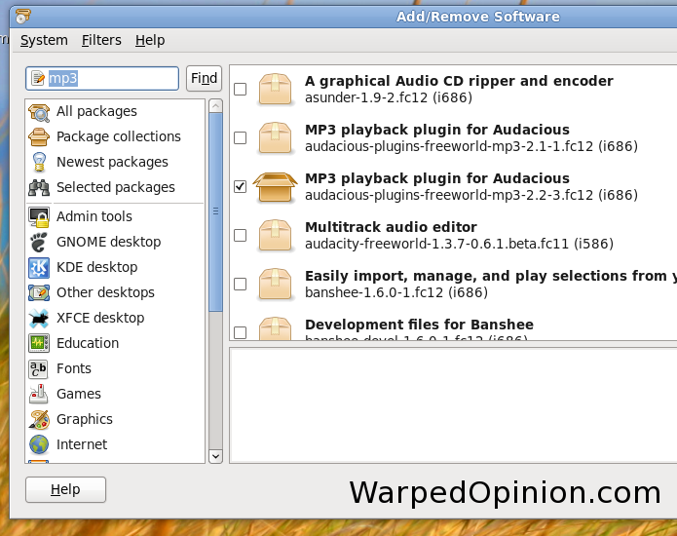Select the Games group
The width and height of the screenshot is (677, 536).
point(115,394)
